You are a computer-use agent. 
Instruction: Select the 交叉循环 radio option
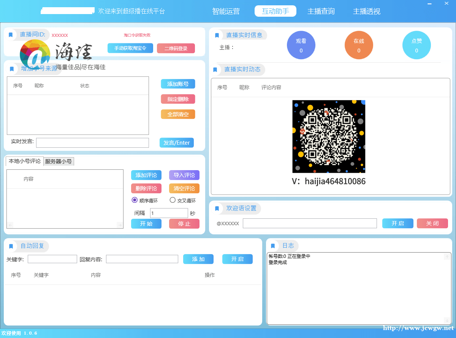173,200
